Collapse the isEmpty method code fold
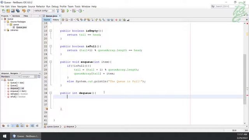 (x=51, y=31)
